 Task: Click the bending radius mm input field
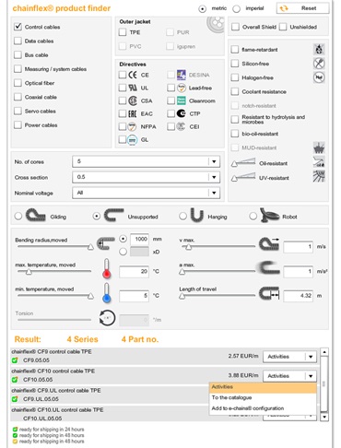139,239
